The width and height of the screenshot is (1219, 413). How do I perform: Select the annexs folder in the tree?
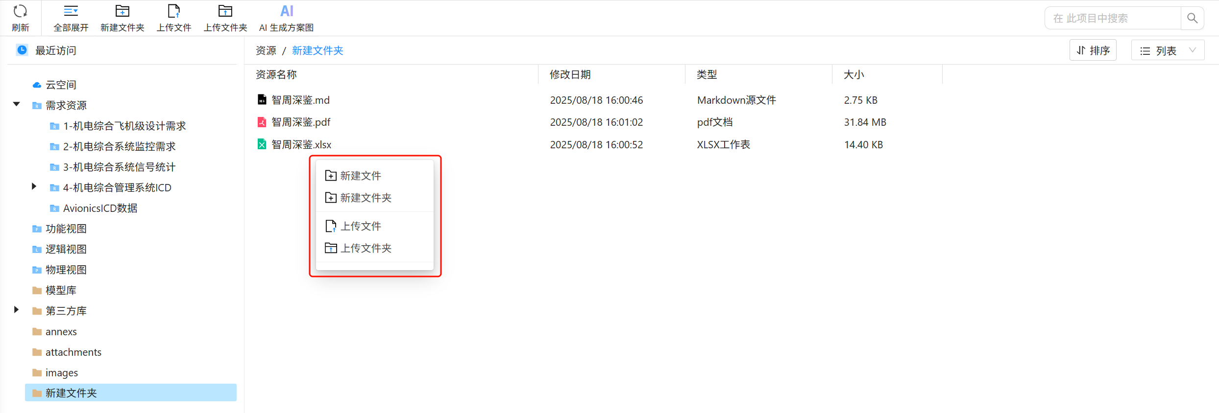[61, 332]
